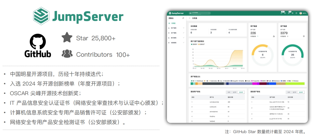
Task: Click admin(admin) row in user ranking
Action: click(218, 112)
